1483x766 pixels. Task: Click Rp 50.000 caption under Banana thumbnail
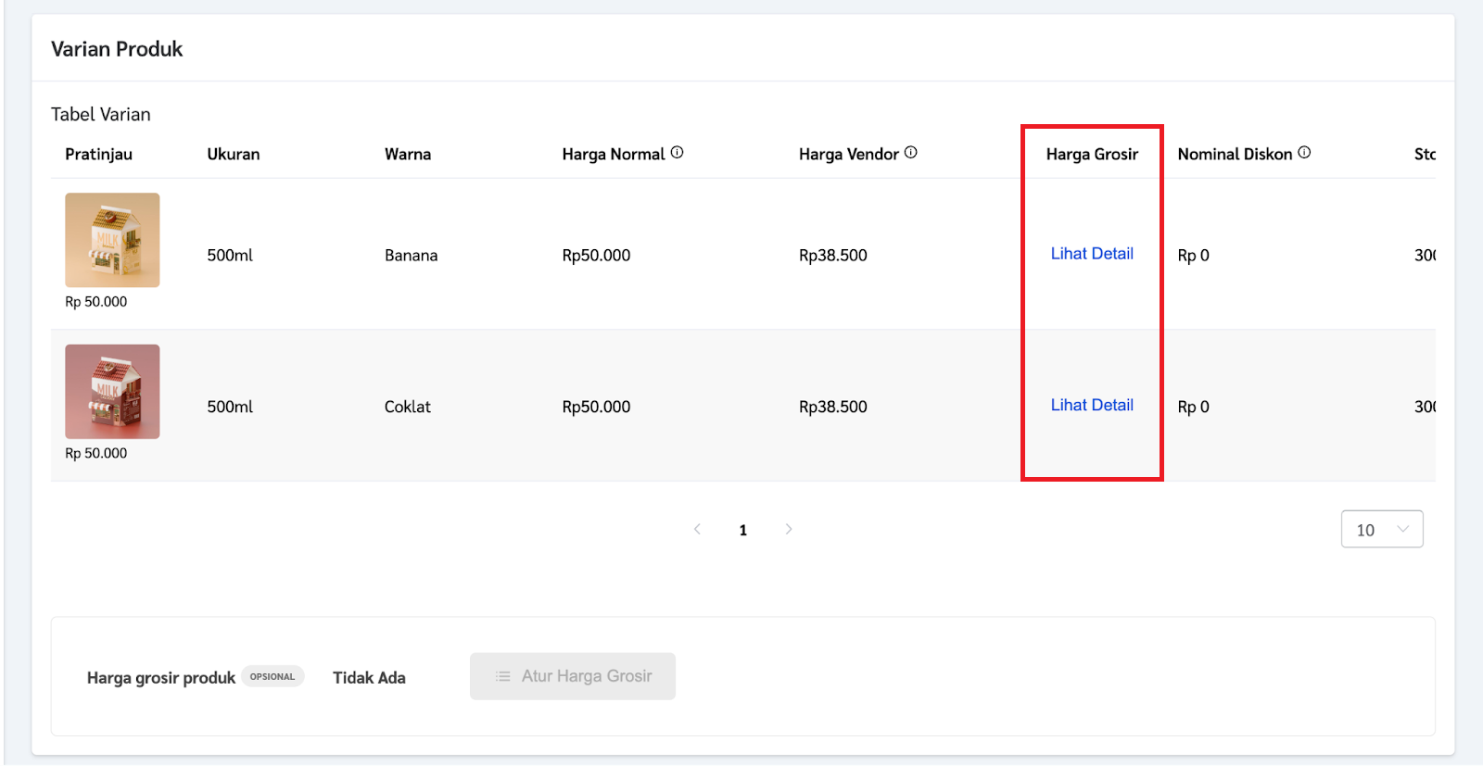click(96, 302)
